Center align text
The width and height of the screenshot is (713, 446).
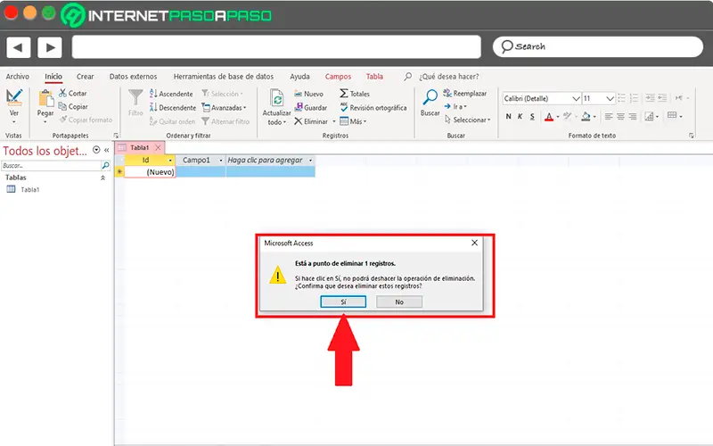[620, 117]
